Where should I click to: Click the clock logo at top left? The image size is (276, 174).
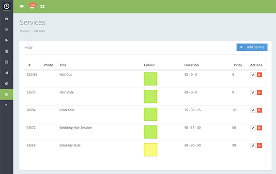click(x=6, y=6)
